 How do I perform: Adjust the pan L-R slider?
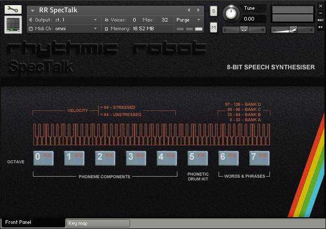(x=244, y=30)
